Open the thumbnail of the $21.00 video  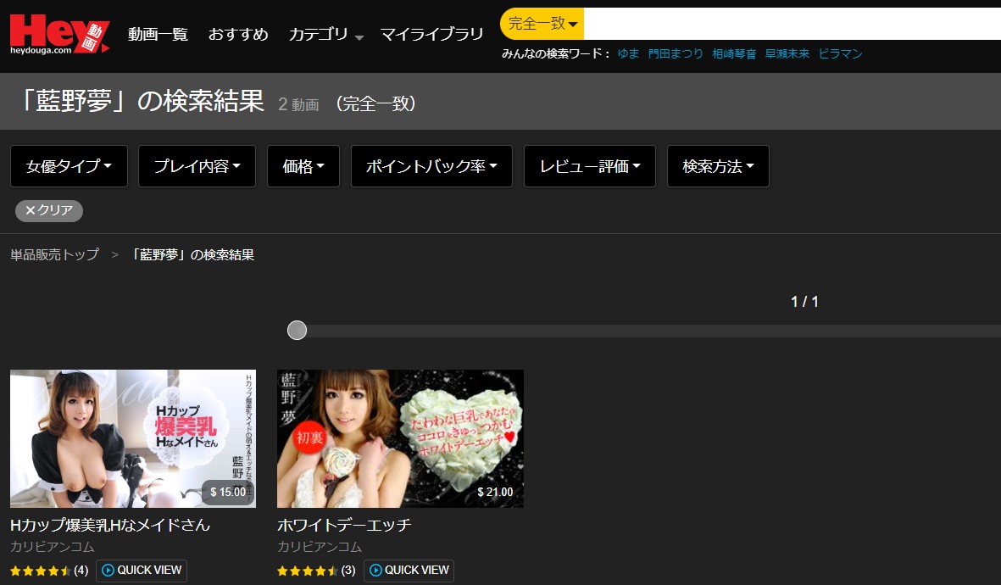pos(400,438)
